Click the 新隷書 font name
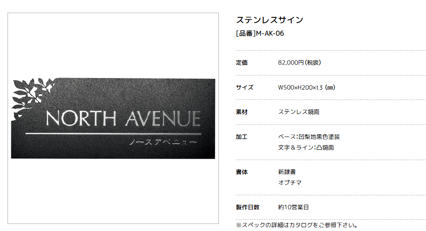This screenshot has height=231, width=426. tap(287, 172)
